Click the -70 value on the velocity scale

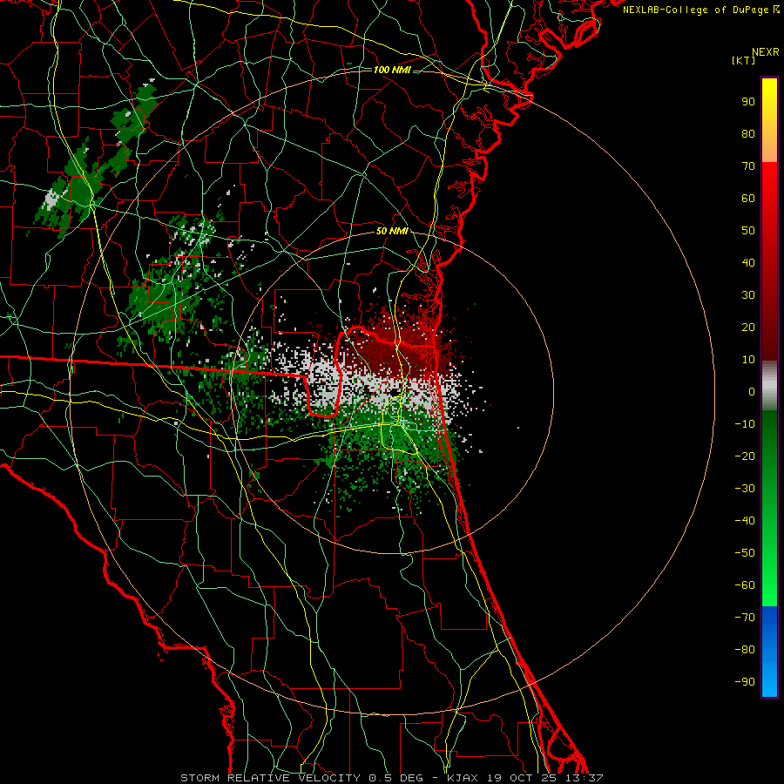745,618
